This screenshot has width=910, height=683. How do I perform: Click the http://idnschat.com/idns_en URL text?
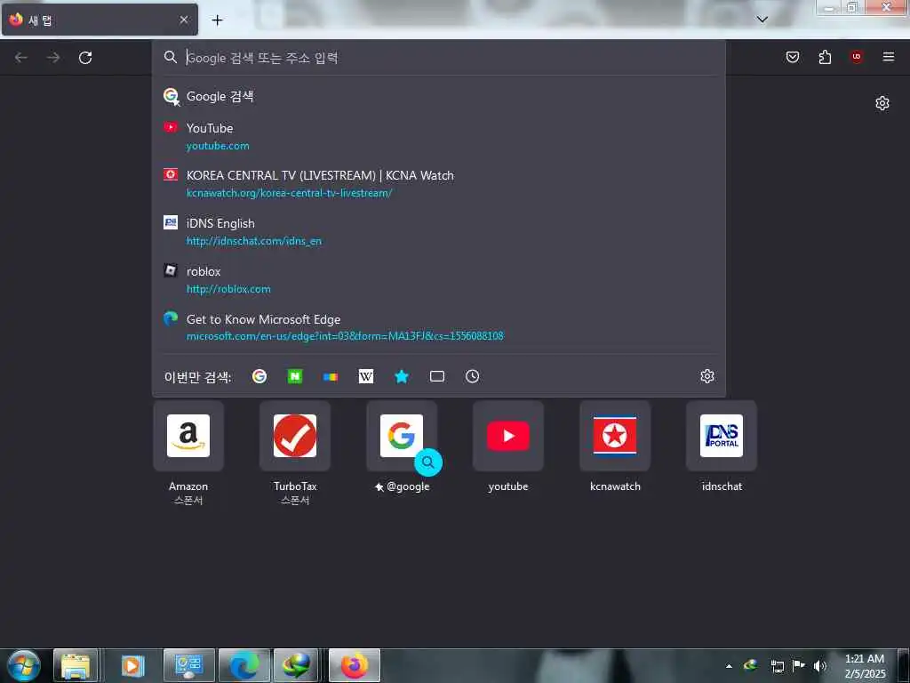253,241
